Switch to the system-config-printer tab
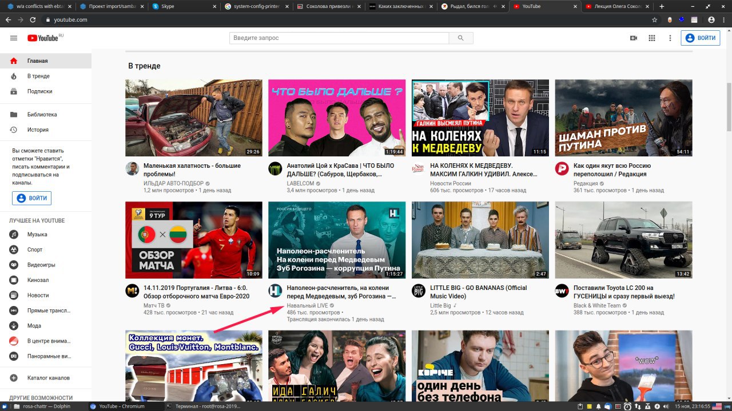 256,6
